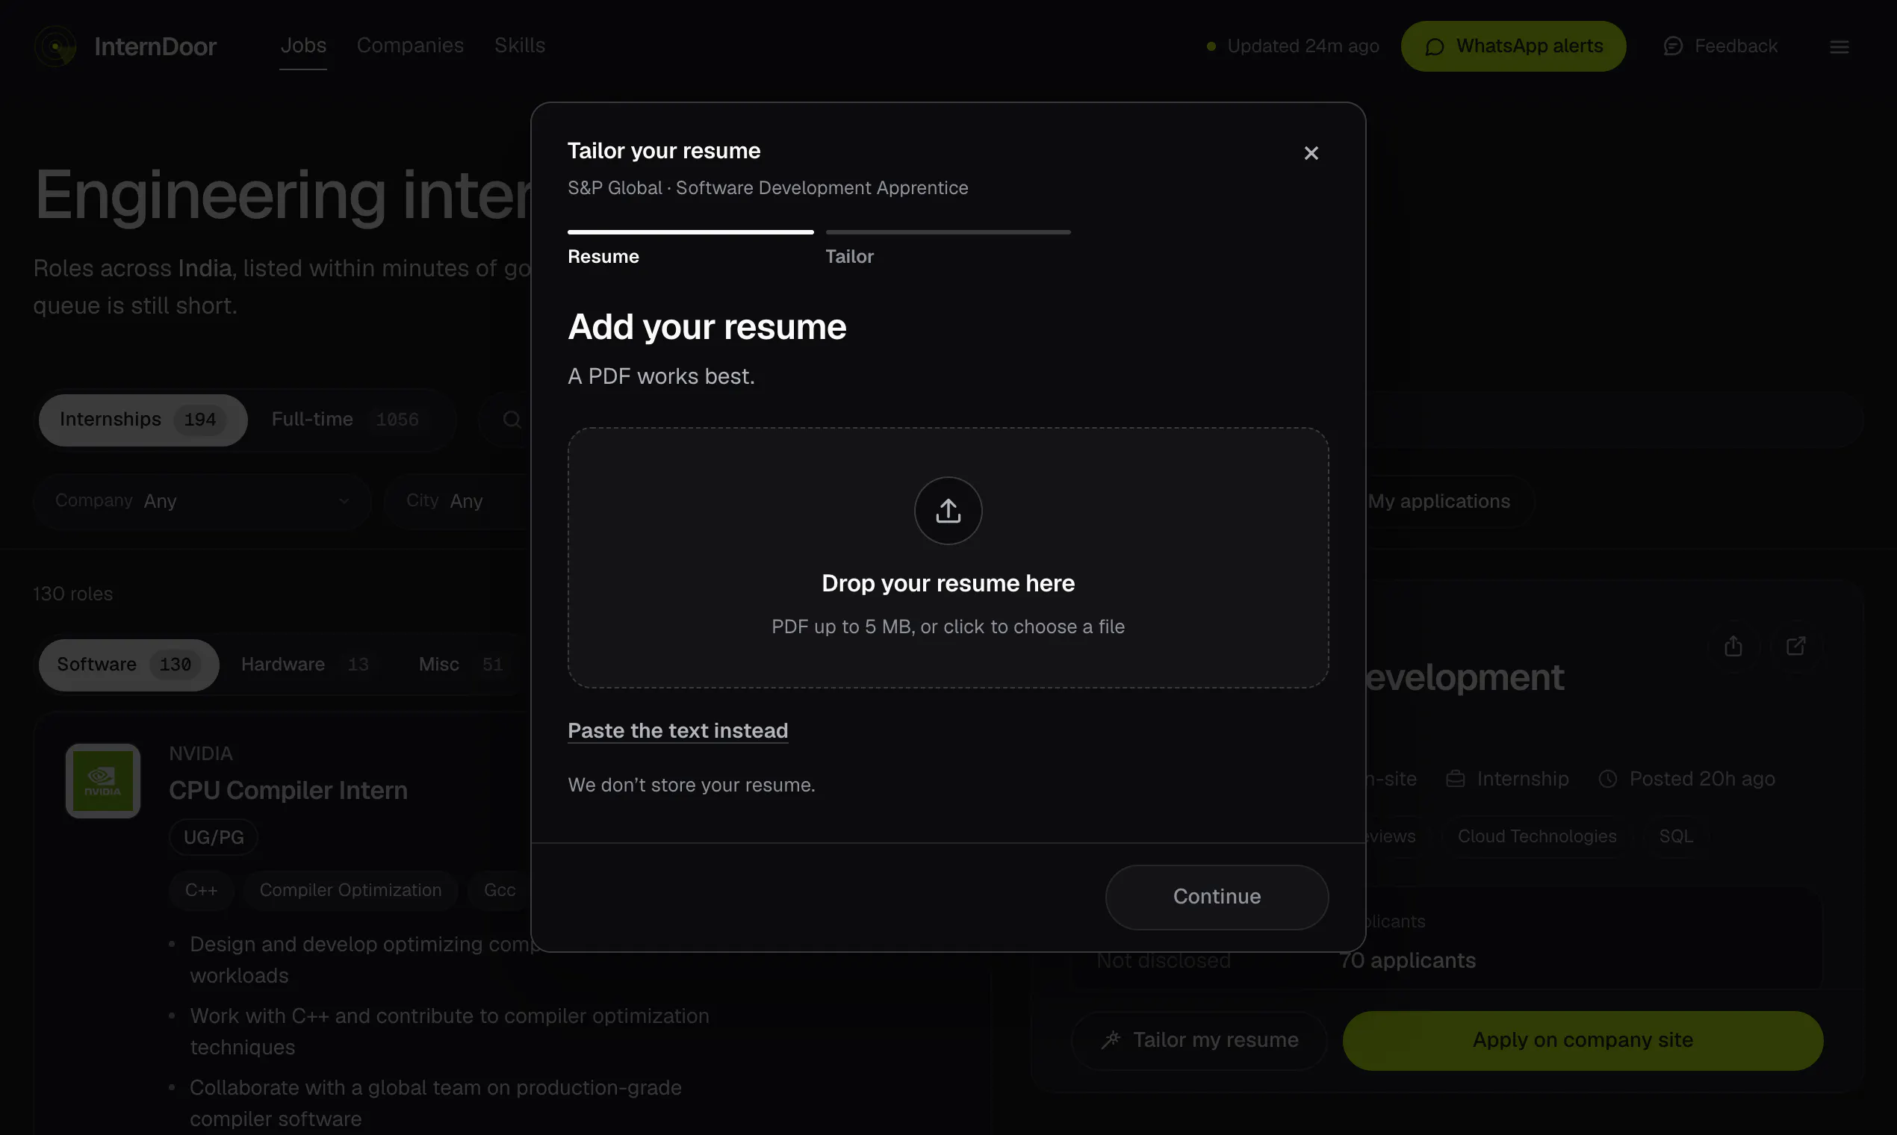Click Paste the text instead link

point(677,730)
